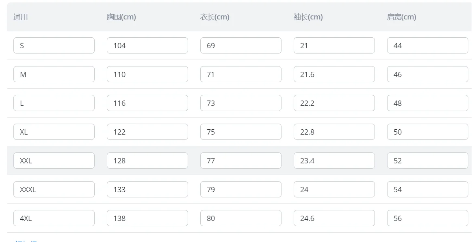The height and width of the screenshot is (242, 472).
Task: Click the 肩宽(cm) column header
Action: (401, 17)
